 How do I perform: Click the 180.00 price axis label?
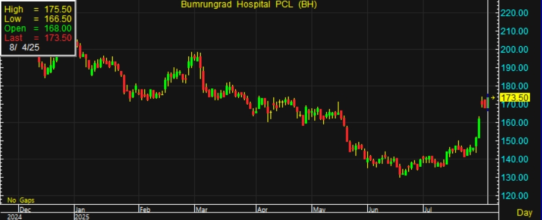click(x=514, y=86)
